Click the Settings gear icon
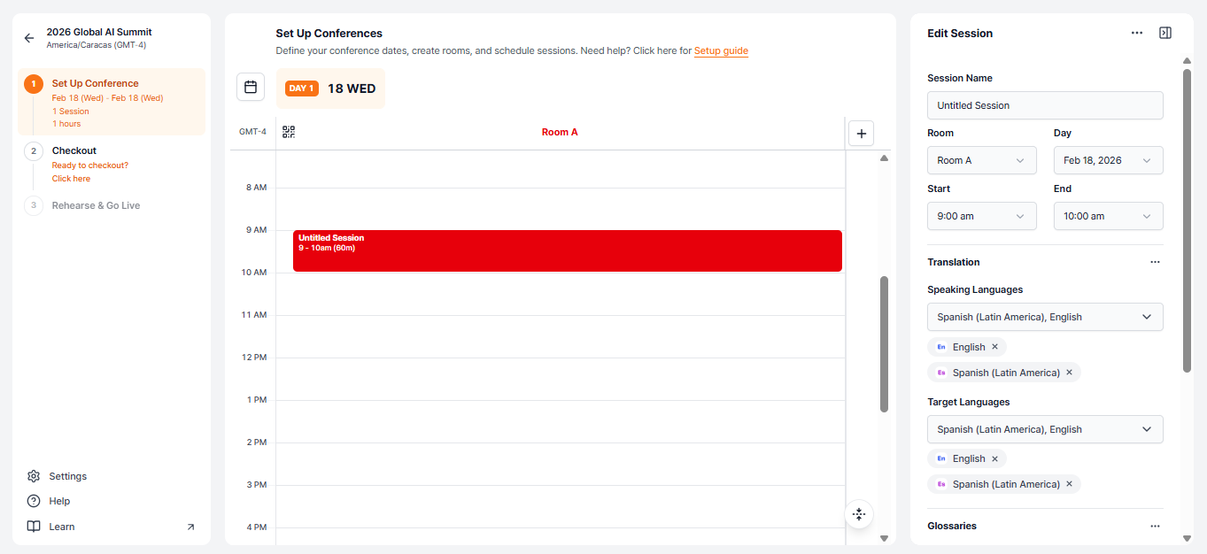Viewport: 1207px width, 554px height. click(x=34, y=476)
